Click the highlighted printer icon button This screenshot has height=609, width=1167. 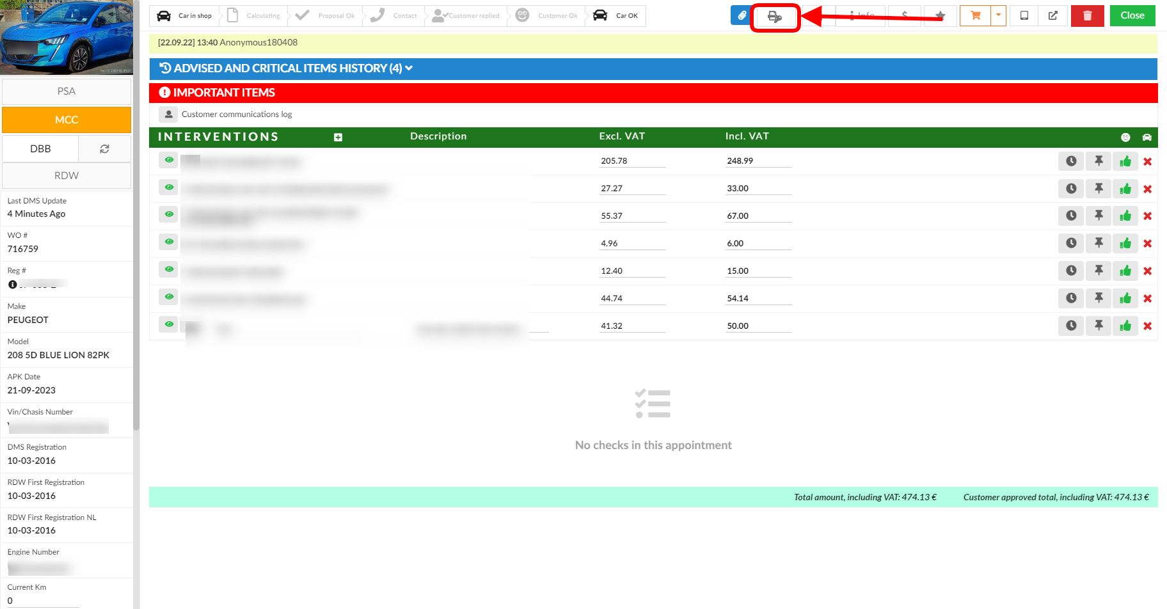coord(775,17)
